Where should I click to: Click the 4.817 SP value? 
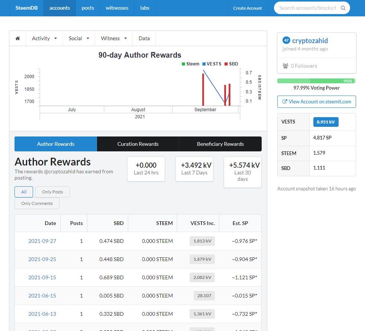pos(322,138)
